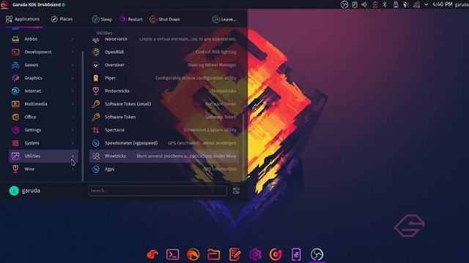Click the Bluetooth tray icon

tap(385, 4)
